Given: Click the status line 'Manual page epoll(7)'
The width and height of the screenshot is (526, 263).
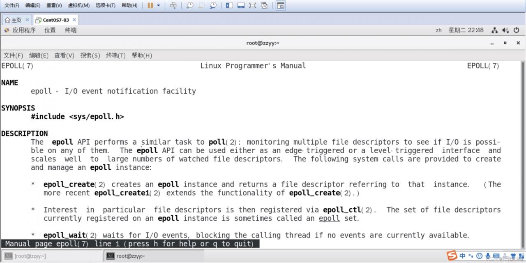Looking at the screenshot, I should 130,244.
